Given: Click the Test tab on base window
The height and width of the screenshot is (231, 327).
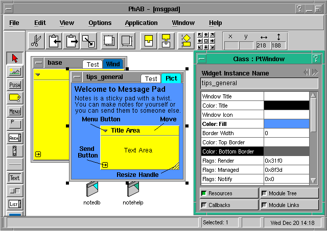Looking at the screenshot, I should click(x=92, y=64).
